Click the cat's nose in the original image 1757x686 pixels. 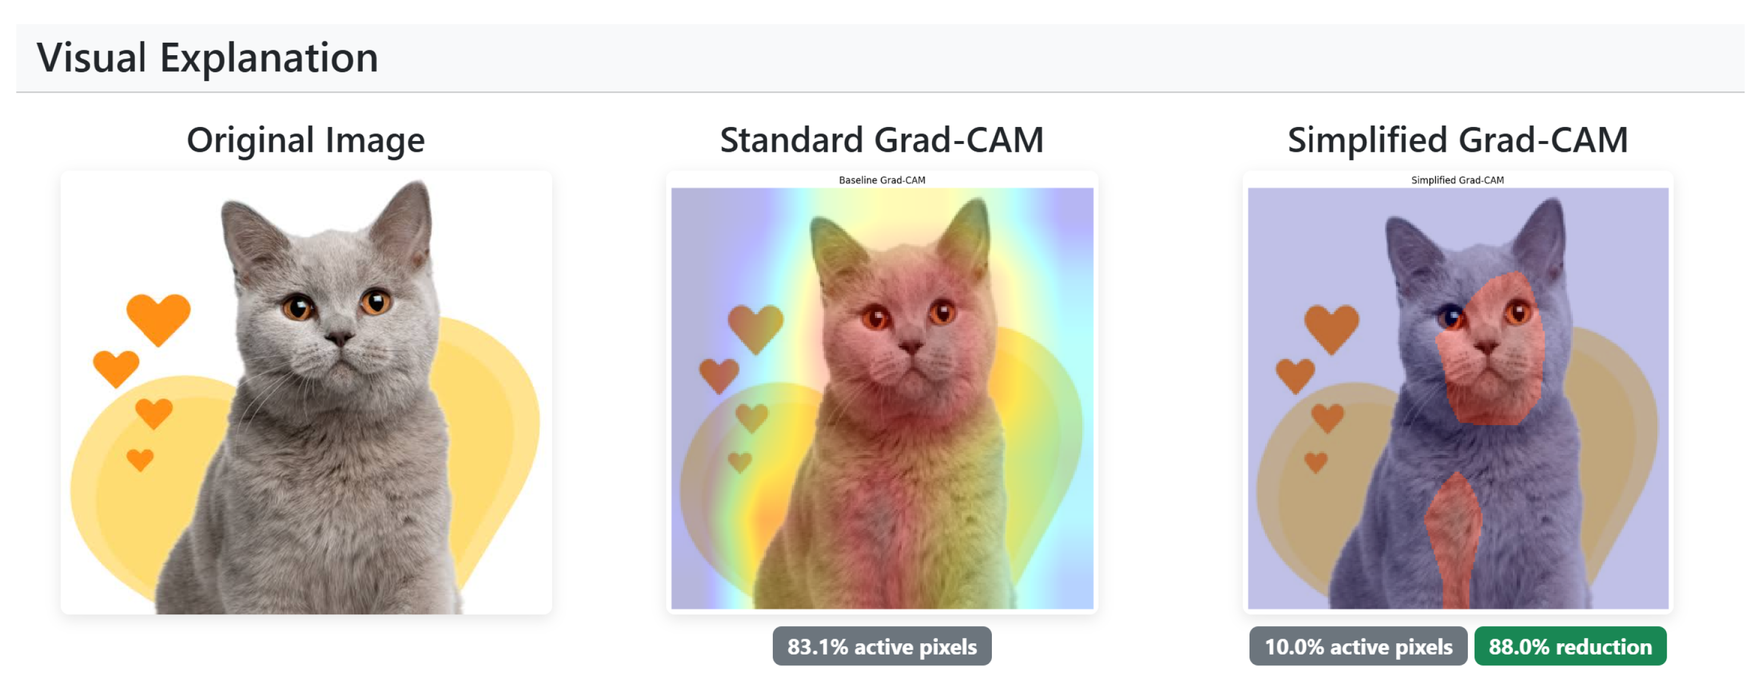pos(338,337)
